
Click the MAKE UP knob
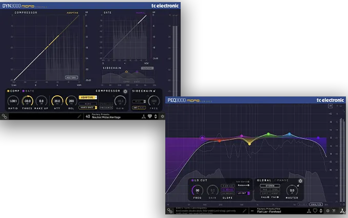(x=41, y=101)
